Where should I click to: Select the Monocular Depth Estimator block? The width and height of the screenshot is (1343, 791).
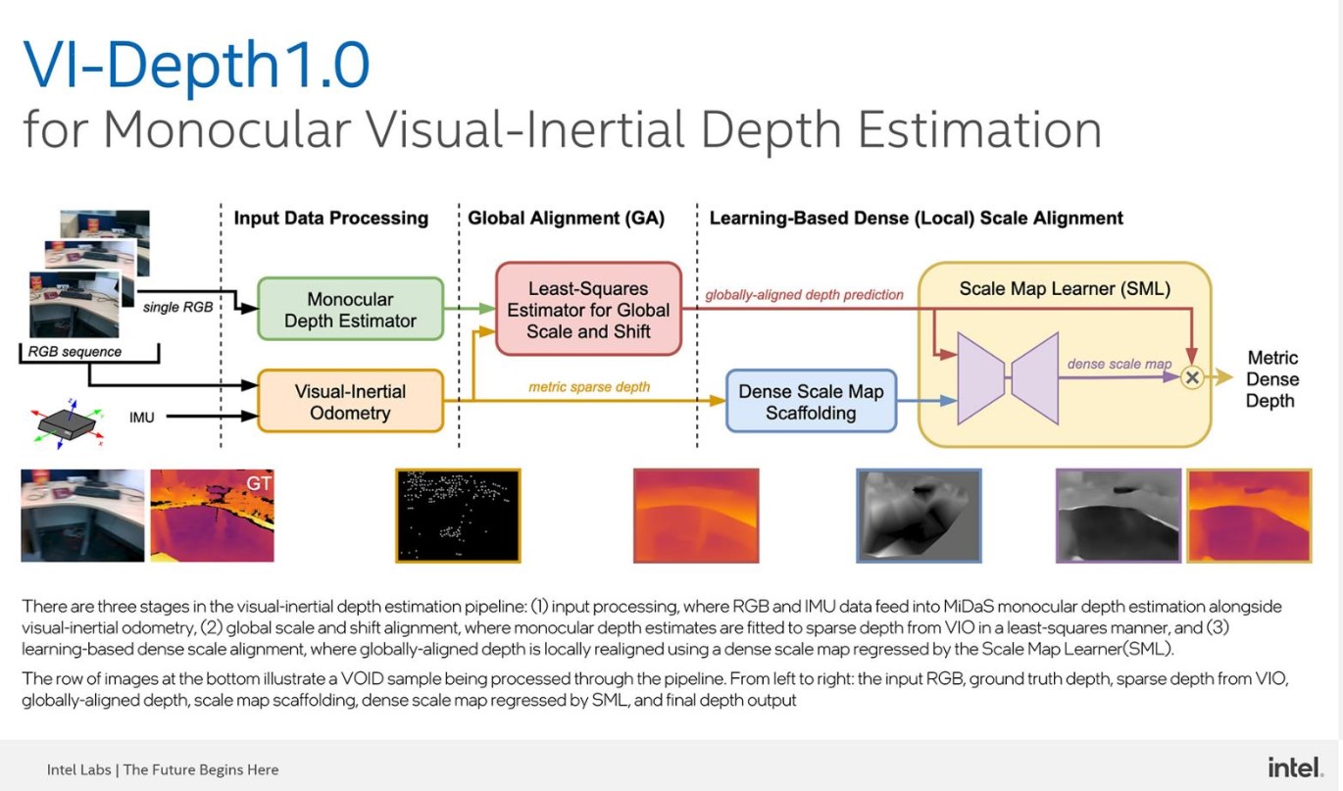click(350, 309)
